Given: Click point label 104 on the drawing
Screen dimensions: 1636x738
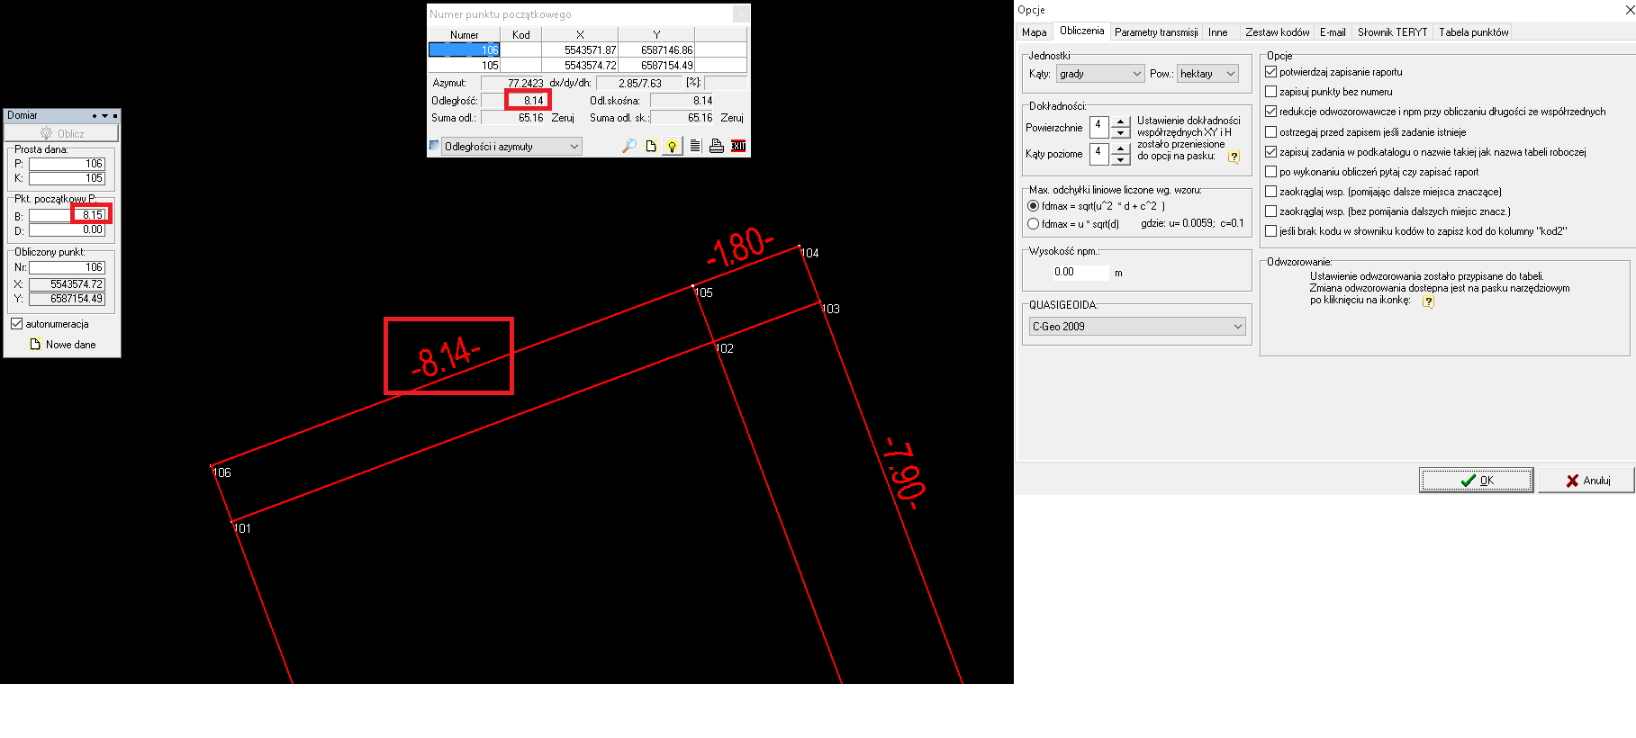Looking at the screenshot, I should 810,253.
